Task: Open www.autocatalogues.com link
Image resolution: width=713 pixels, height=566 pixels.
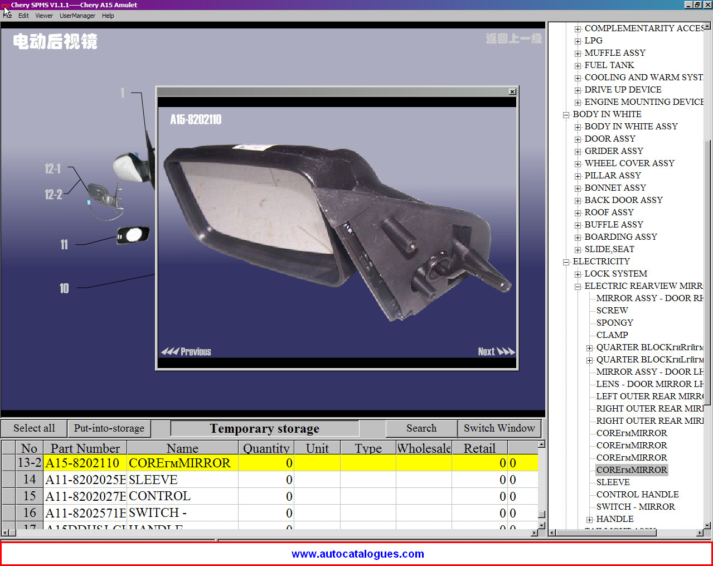Action: 357,554
